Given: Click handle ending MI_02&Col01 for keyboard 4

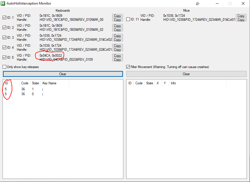Looking at the screenshot, I should point(76,50).
